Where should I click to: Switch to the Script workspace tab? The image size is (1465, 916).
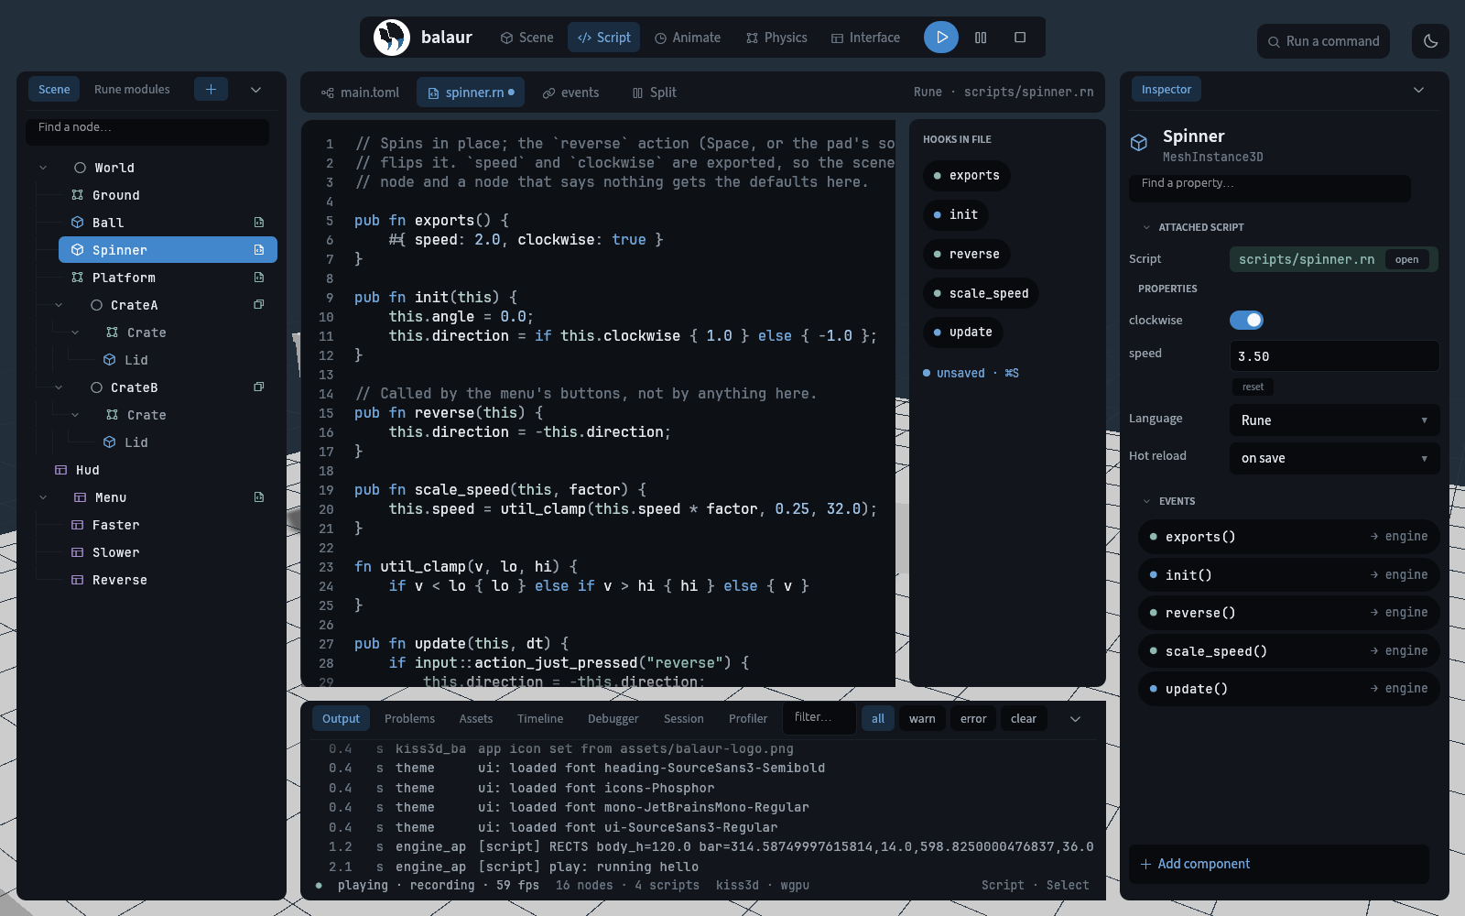click(604, 38)
